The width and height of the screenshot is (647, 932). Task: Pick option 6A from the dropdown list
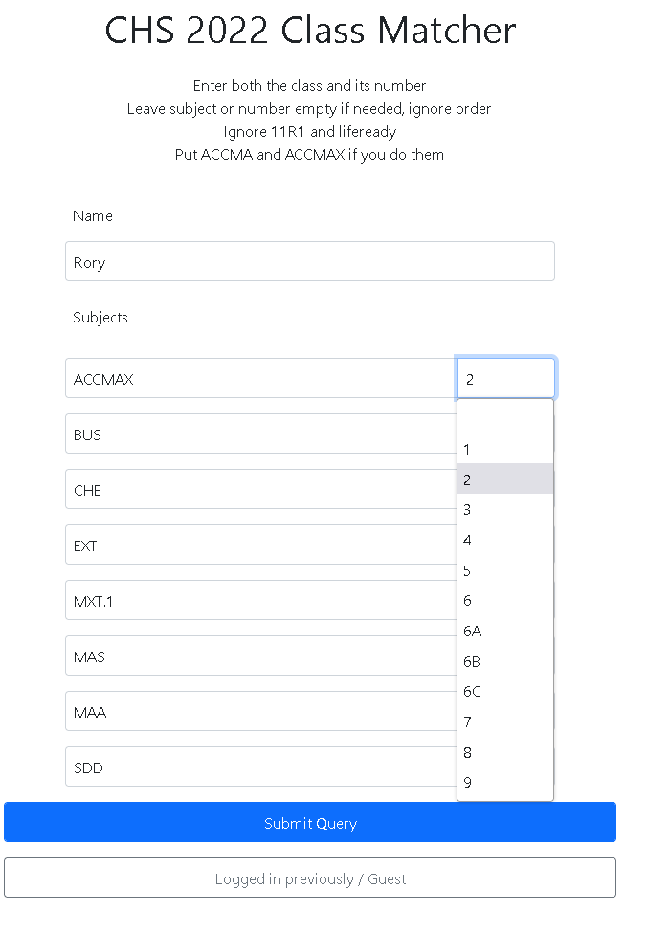(505, 631)
